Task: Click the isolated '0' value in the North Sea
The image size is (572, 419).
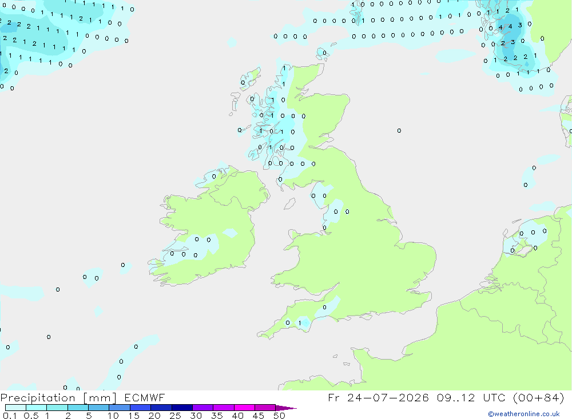Action: click(x=399, y=130)
